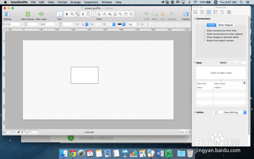Click the line style preview in bottom bar
The width and height of the screenshot is (254, 159).
[x=25, y=132]
